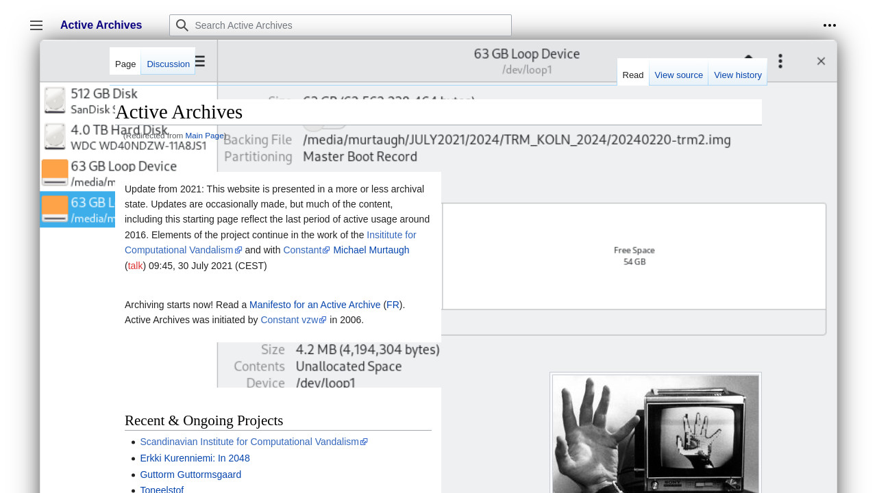Open the Manifesto for an Active Archive link
877x493 pixels.
click(314, 305)
